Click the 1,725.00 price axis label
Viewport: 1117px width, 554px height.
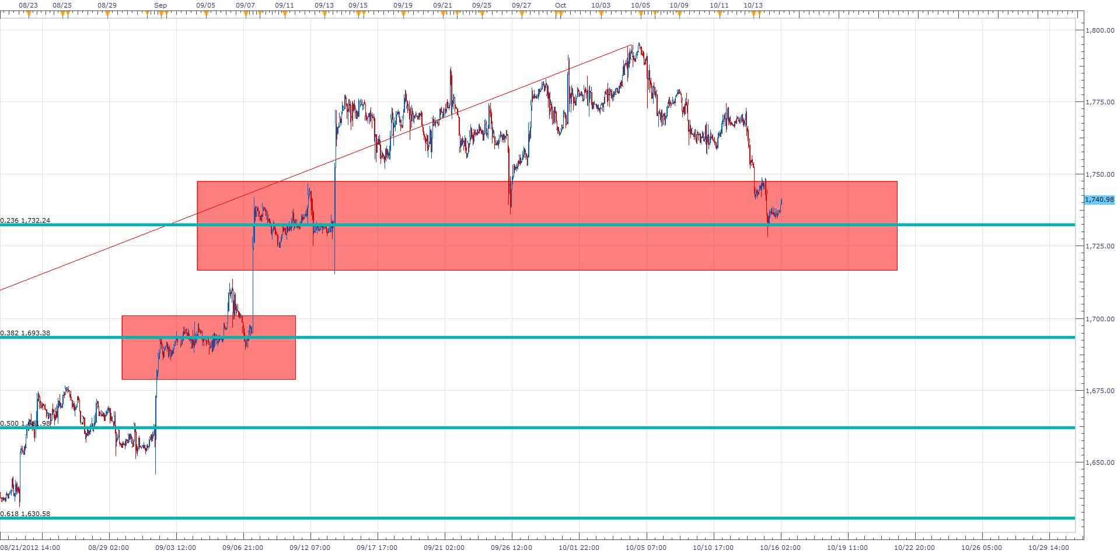[1100, 246]
